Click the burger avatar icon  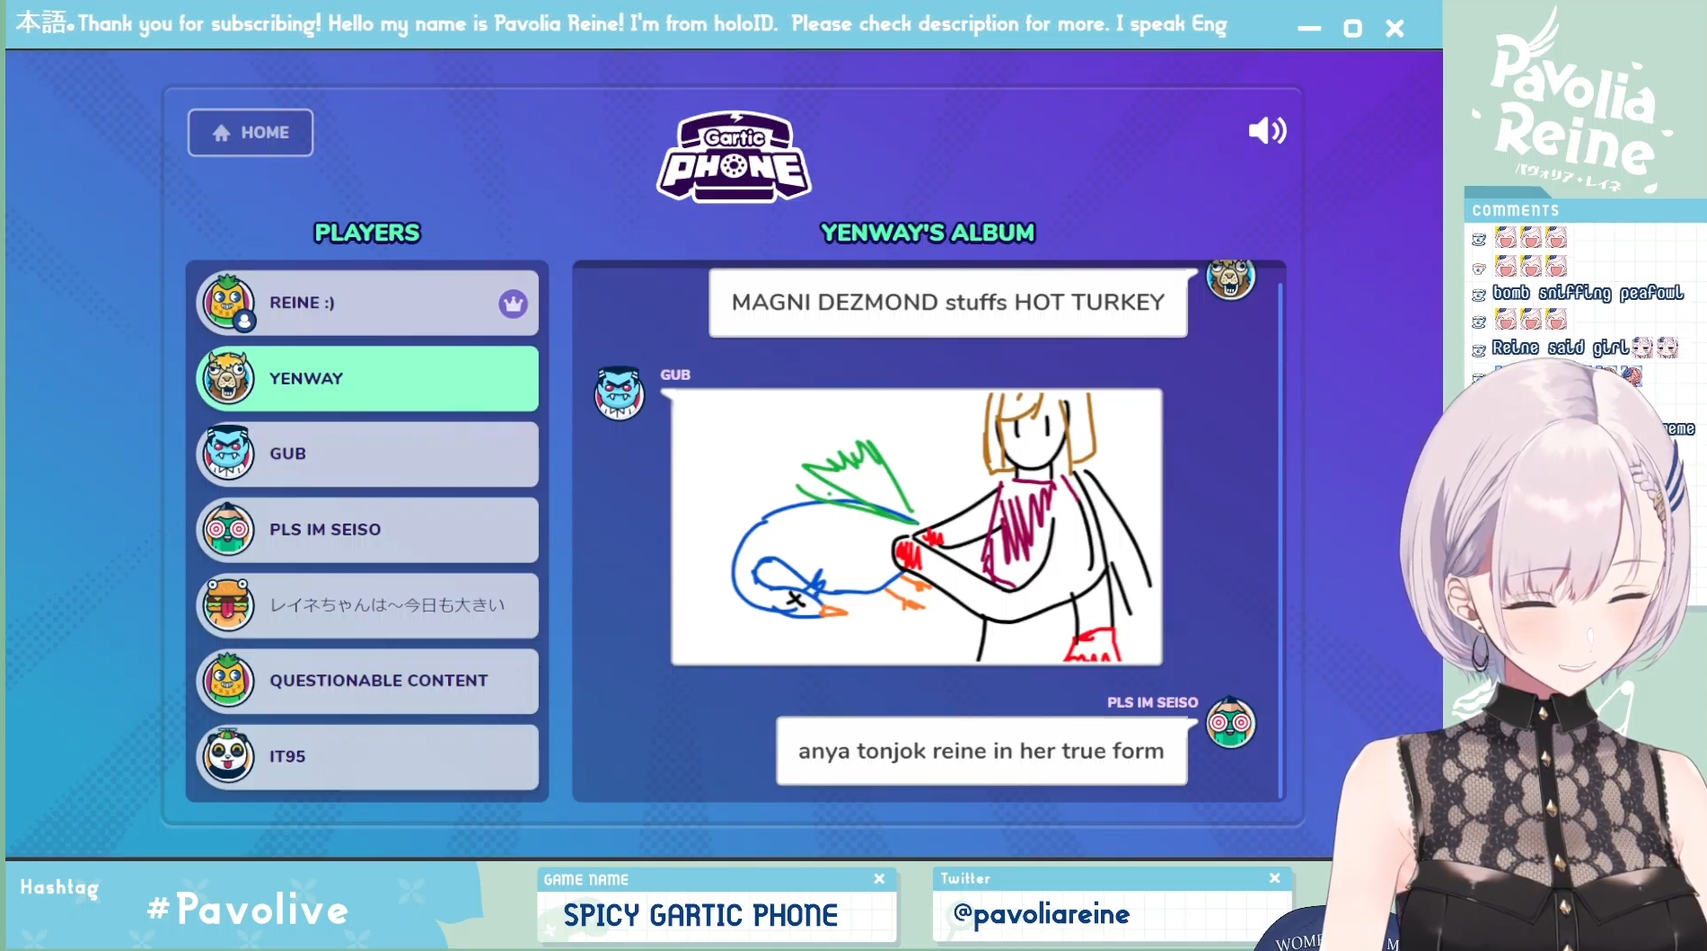click(227, 604)
